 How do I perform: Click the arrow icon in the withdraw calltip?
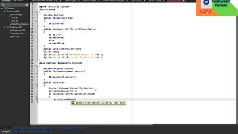(73, 103)
